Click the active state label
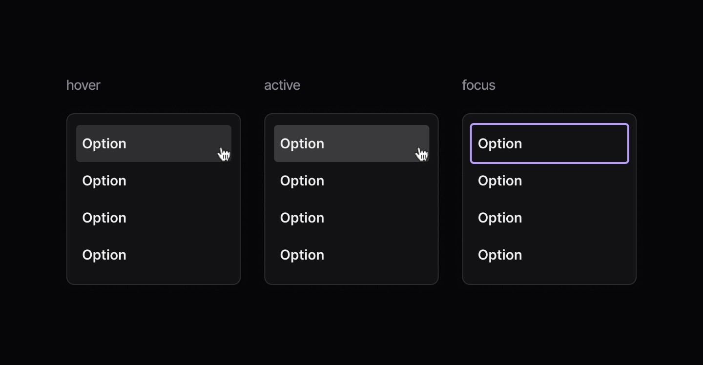This screenshot has height=365, width=703. click(282, 85)
